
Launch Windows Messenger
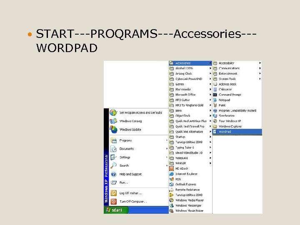point(190,205)
